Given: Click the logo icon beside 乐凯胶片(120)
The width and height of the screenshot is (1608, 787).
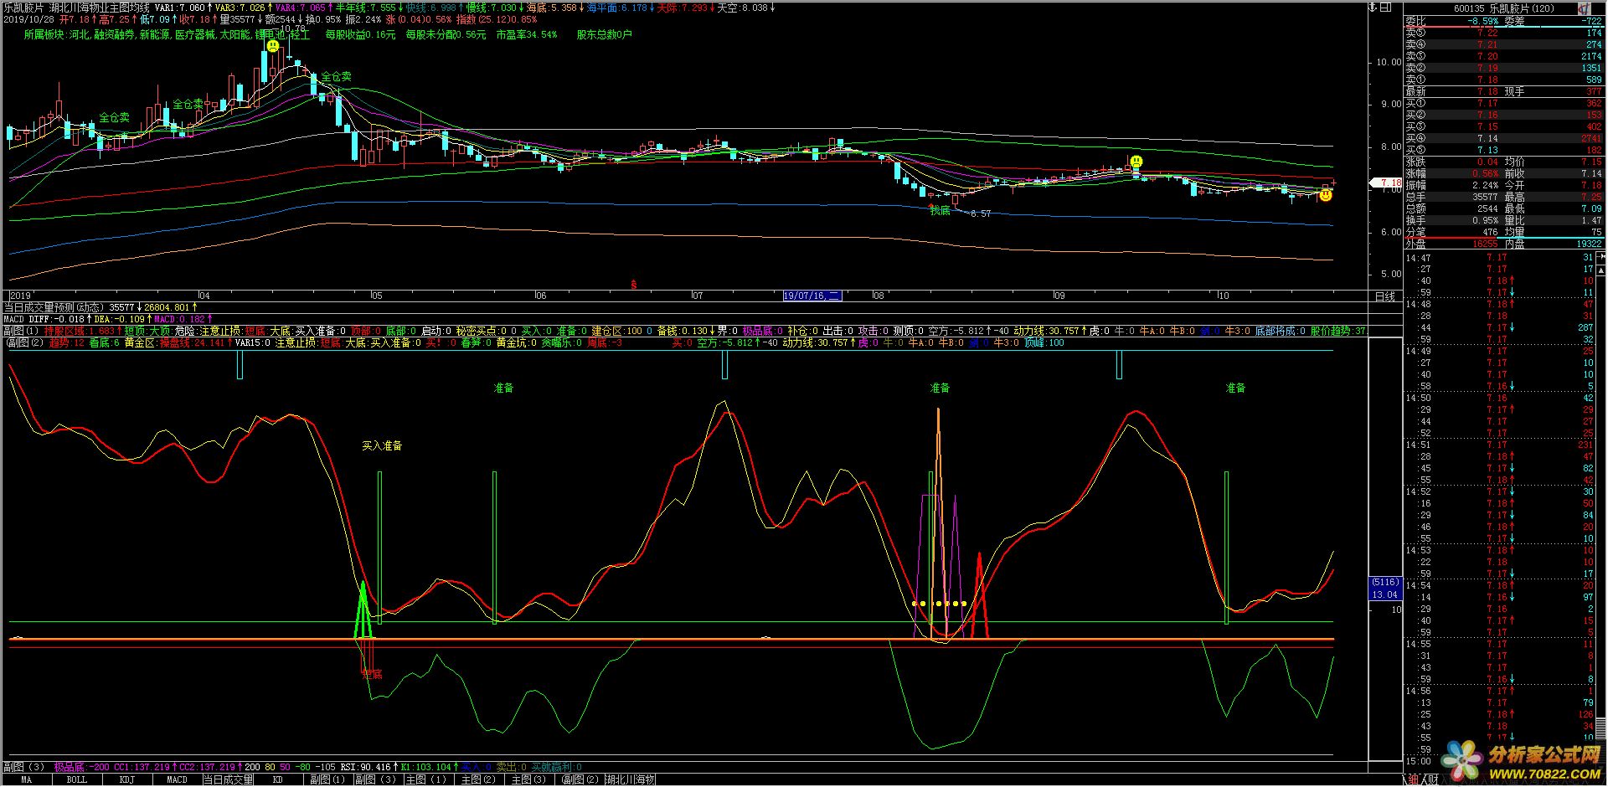Looking at the screenshot, I should coord(1585,8).
